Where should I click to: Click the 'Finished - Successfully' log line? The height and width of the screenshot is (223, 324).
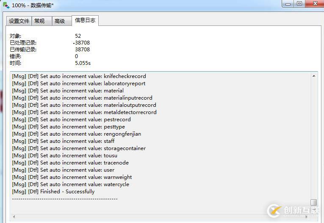[53, 192]
